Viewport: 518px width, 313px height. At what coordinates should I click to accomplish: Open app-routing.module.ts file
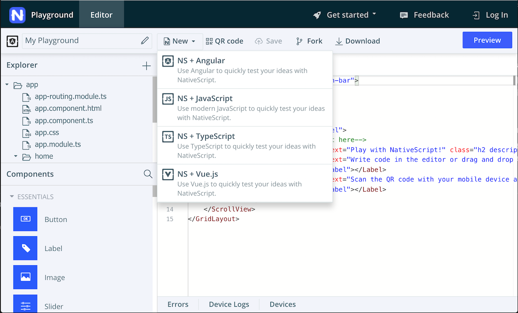pos(71,96)
